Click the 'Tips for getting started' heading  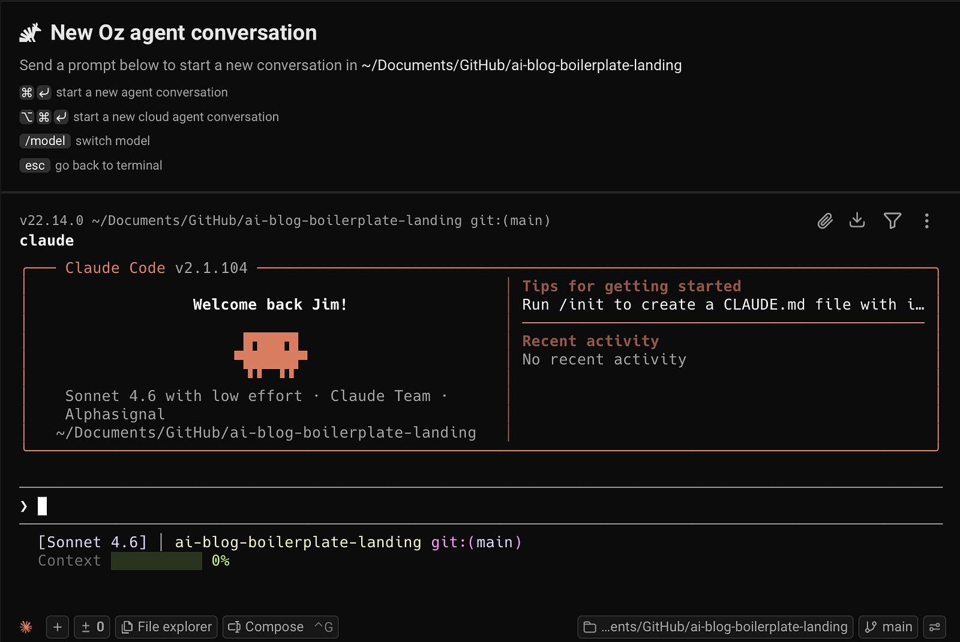pyautogui.click(x=632, y=286)
